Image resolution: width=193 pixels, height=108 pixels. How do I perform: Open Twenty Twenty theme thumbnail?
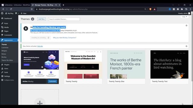[x=83, y=64]
